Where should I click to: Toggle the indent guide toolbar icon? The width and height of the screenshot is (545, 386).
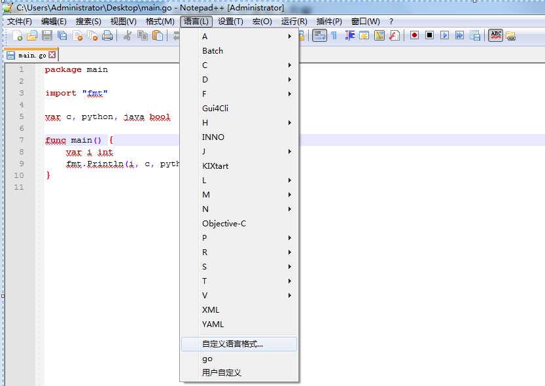(x=349, y=35)
